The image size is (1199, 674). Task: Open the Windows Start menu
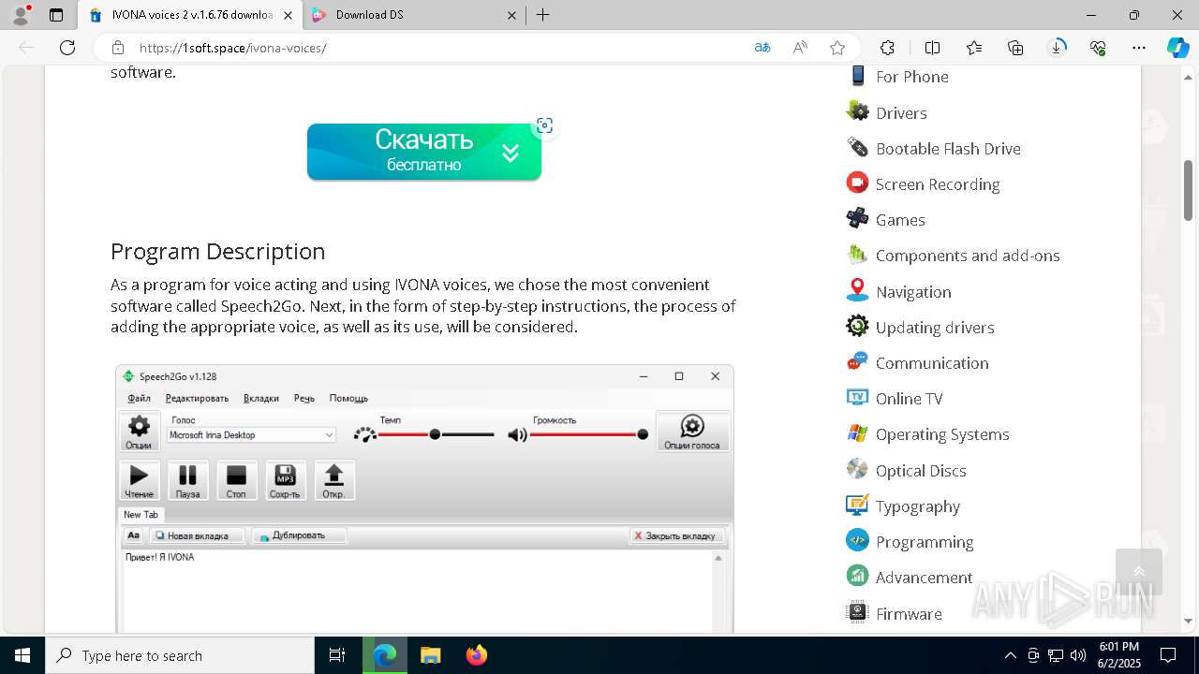click(x=22, y=655)
